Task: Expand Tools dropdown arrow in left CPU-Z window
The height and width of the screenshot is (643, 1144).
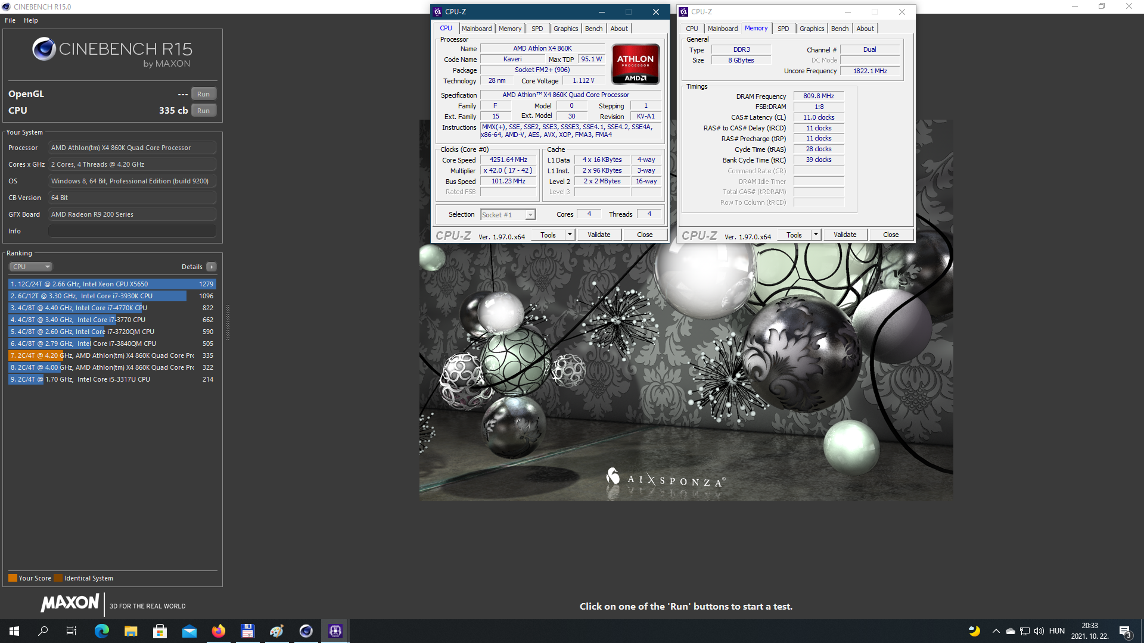Action: (570, 235)
